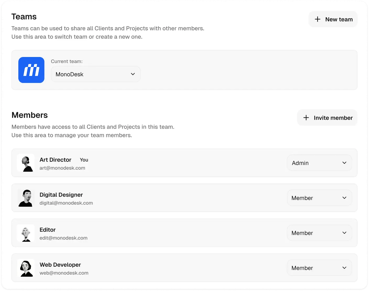This screenshot has width=369, height=291.
Task: Click the blue MonoDesk team logo
Action: (x=31, y=70)
